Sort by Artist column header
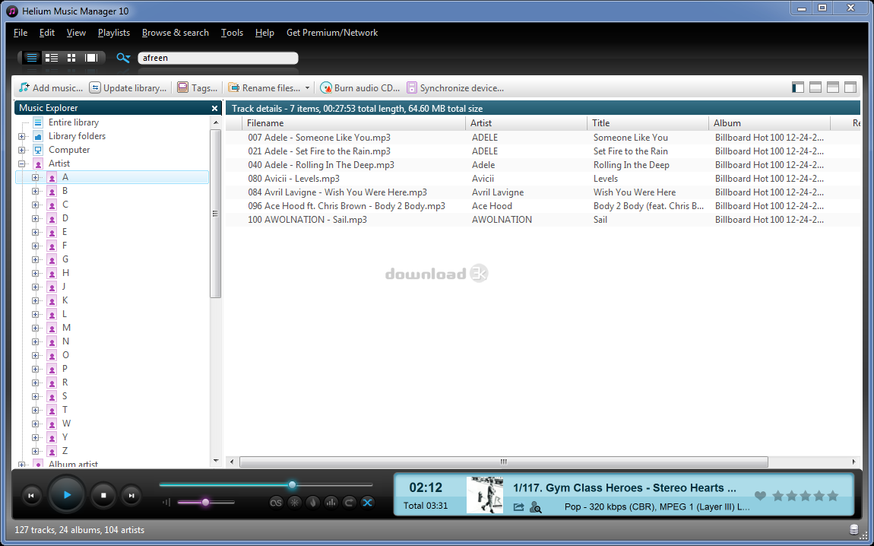The image size is (874, 546). click(526, 122)
